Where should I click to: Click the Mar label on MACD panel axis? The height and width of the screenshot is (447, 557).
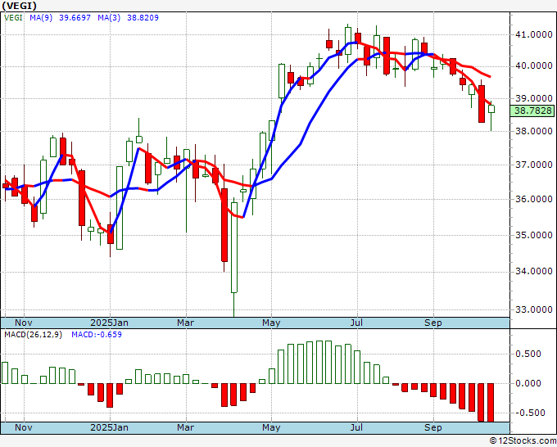186,427
